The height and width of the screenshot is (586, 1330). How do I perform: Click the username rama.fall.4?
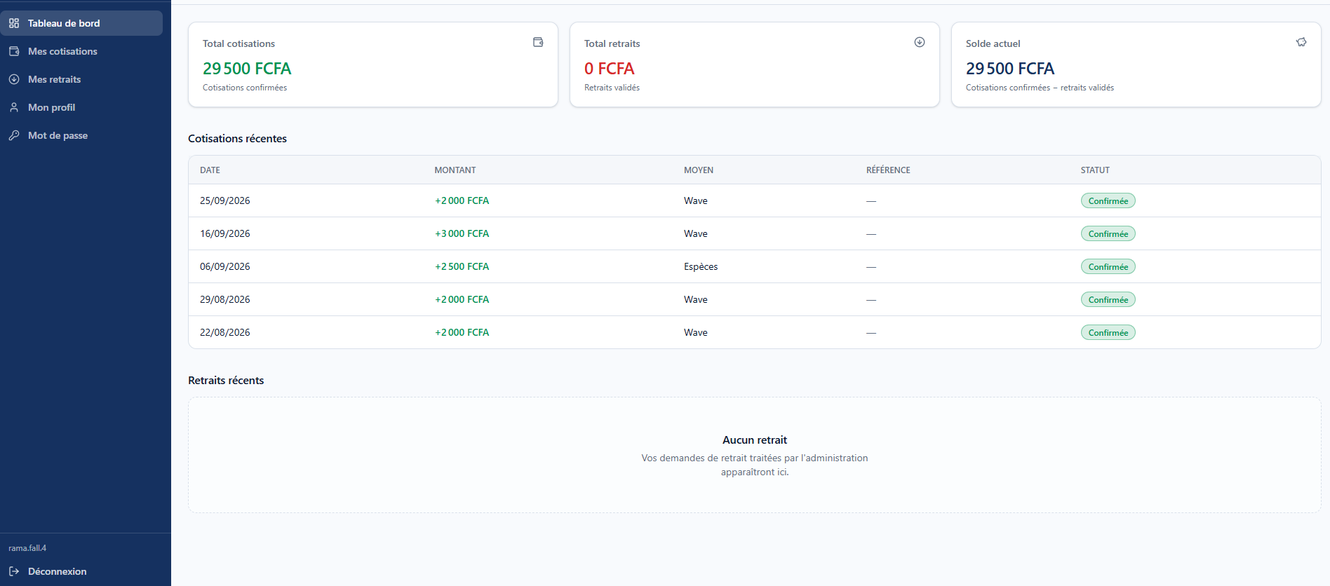click(27, 548)
